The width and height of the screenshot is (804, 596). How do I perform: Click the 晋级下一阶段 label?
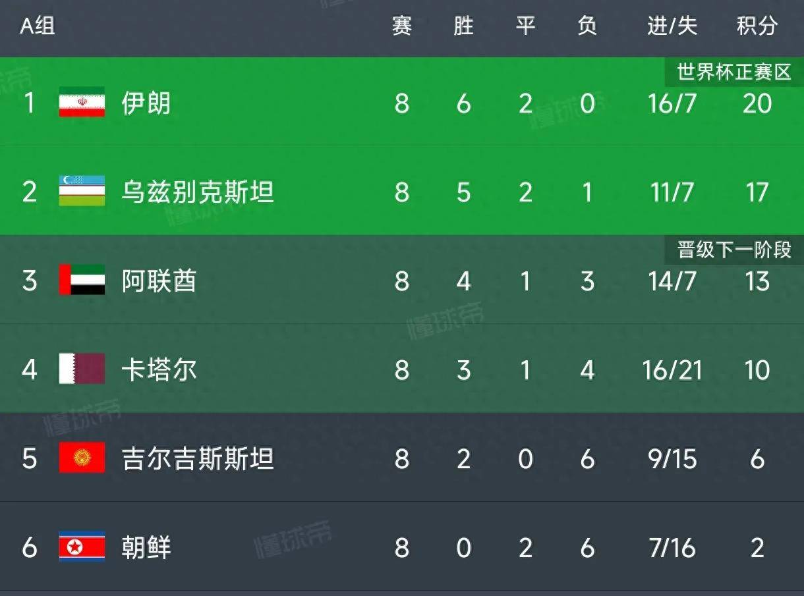(x=734, y=250)
